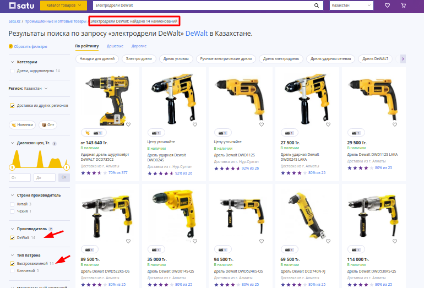Heart the Dewalt DWD524KS-QS drill
This screenshot has height=288, width=424.
262,241
